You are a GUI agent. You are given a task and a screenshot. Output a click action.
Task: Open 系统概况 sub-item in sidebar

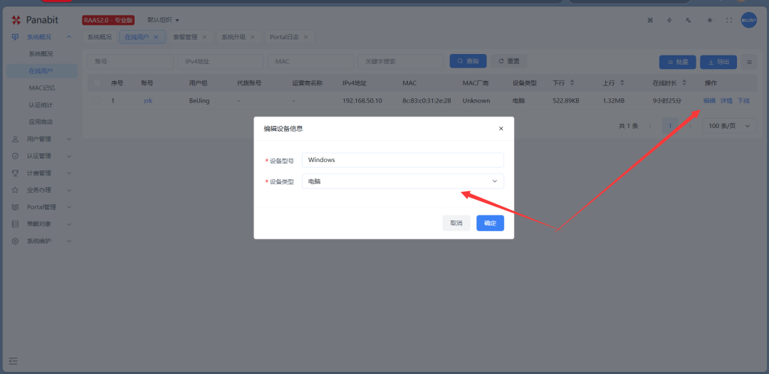(x=41, y=54)
